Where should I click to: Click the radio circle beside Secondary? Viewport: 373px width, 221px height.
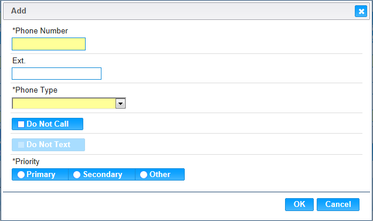(77, 175)
